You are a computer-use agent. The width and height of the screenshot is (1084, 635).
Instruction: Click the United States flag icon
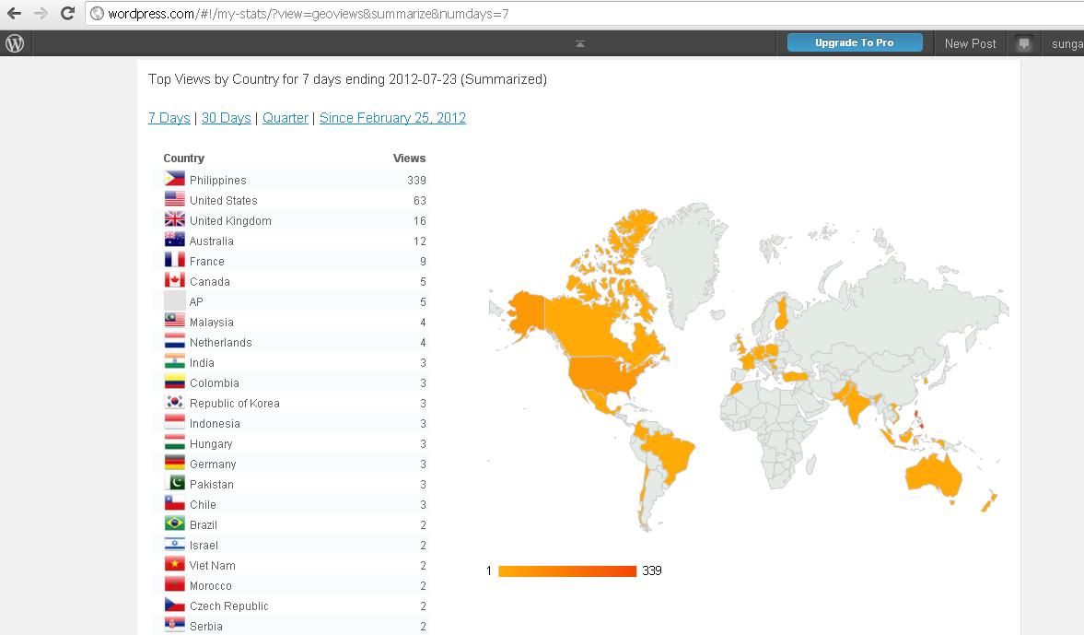tap(174, 200)
